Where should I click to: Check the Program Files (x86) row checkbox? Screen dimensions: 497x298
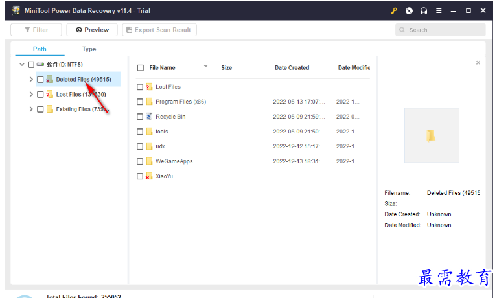[x=140, y=102]
